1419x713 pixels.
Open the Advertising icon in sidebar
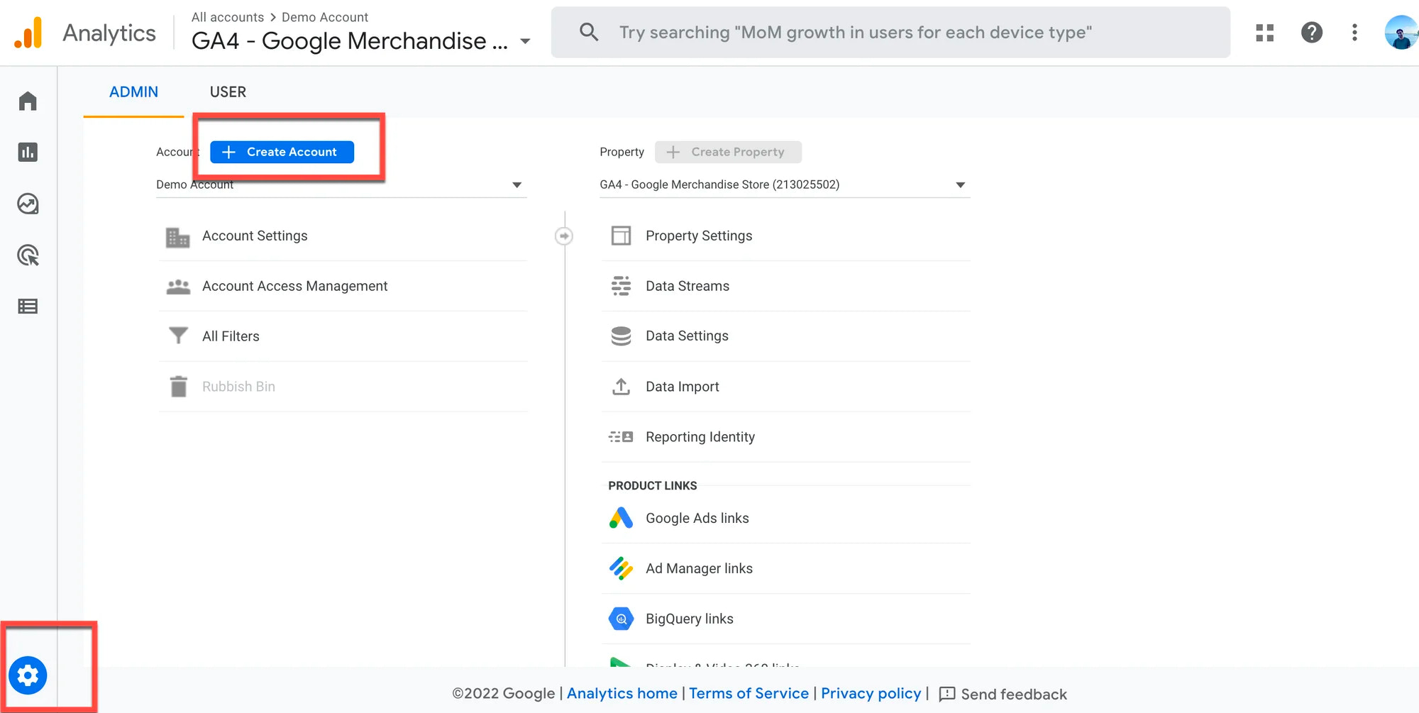pos(28,255)
